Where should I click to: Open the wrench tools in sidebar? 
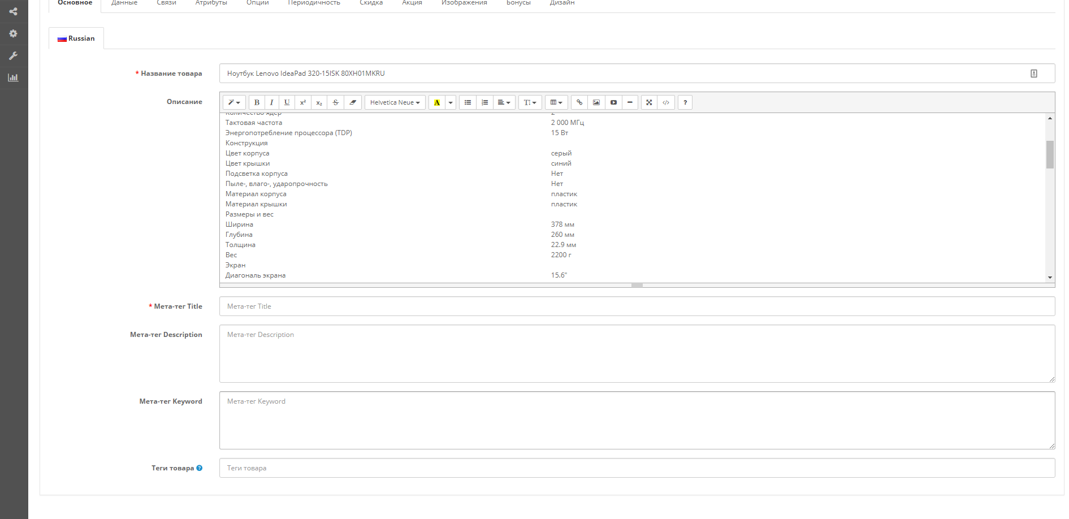(x=13, y=55)
